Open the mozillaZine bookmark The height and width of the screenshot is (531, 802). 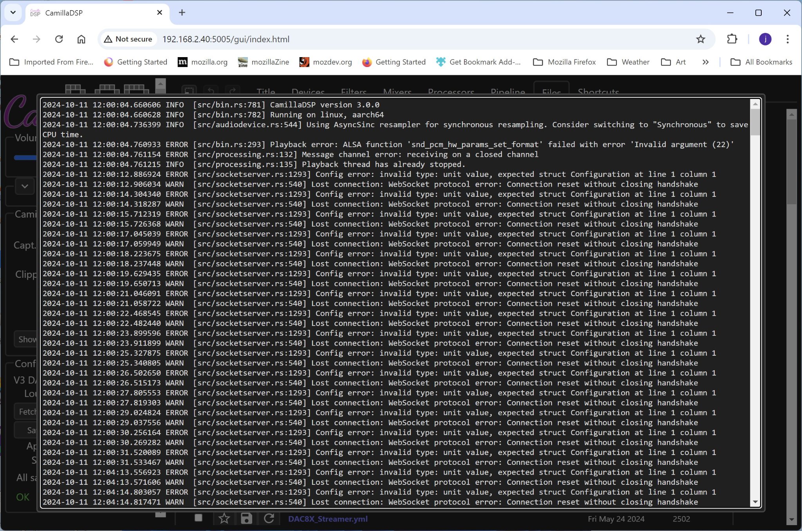pyautogui.click(x=263, y=62)
